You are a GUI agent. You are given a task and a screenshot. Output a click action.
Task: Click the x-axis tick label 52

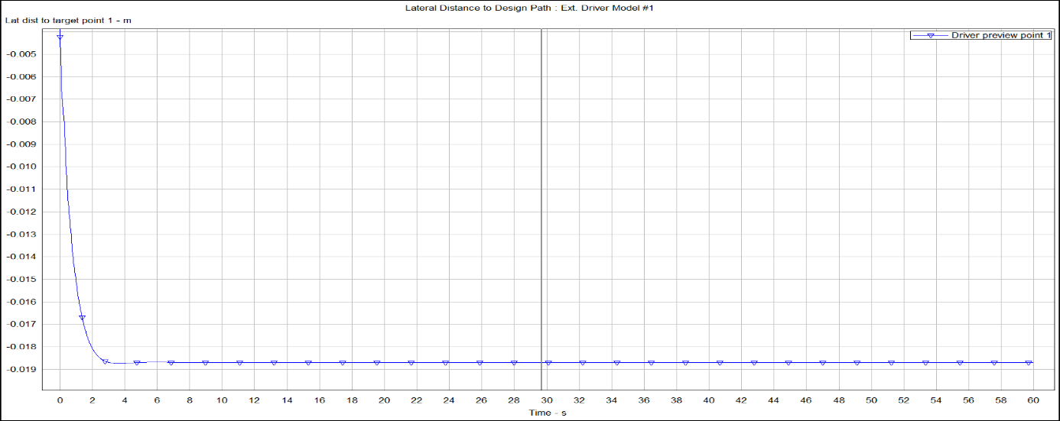[x=903, y=400]
